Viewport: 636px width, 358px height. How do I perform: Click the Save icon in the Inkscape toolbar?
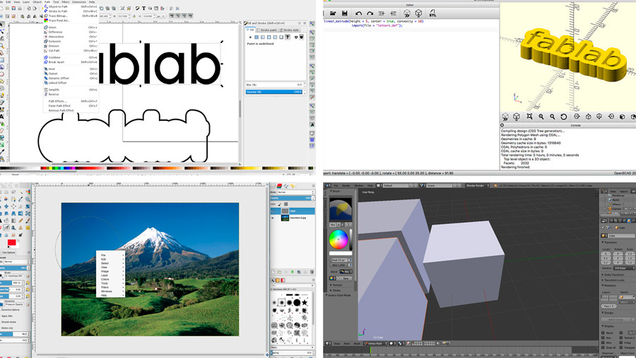click(14, 8)
